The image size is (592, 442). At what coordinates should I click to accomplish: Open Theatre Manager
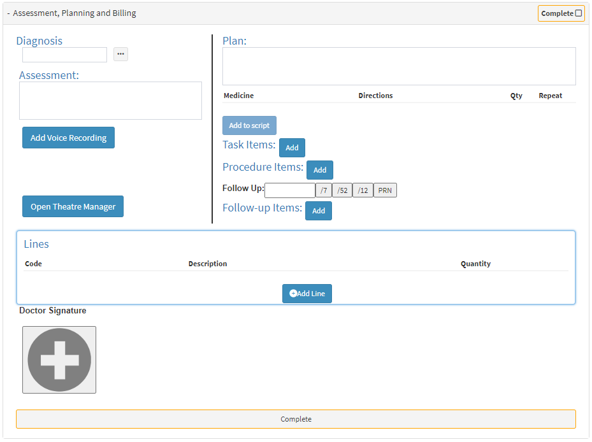click(73, 207)
